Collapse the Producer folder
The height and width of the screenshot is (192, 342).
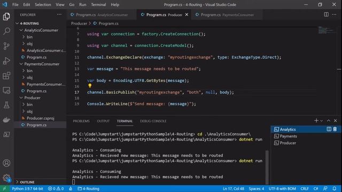click(x=41, y=98)
